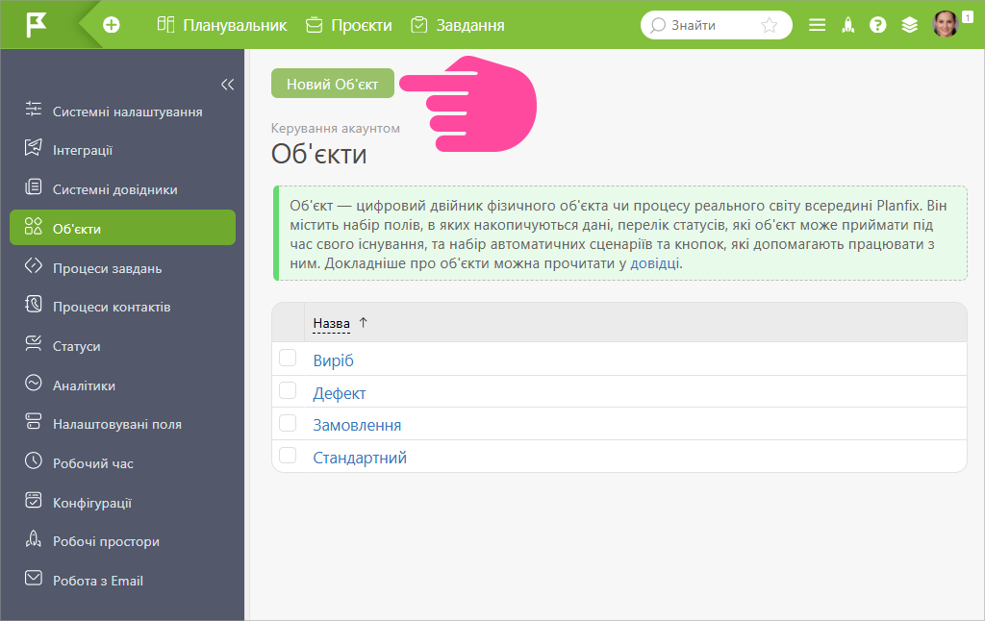This screenshot has width=985, height=621.
Task: Open the Стандартний object
Action: [x=360, y=458]
